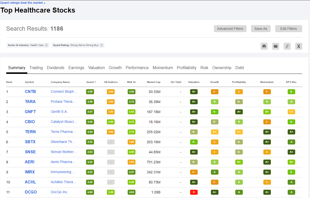Click DCGO's red D Valuation grade
This screenshot has width=310, height=198.
tap(194, 192)
